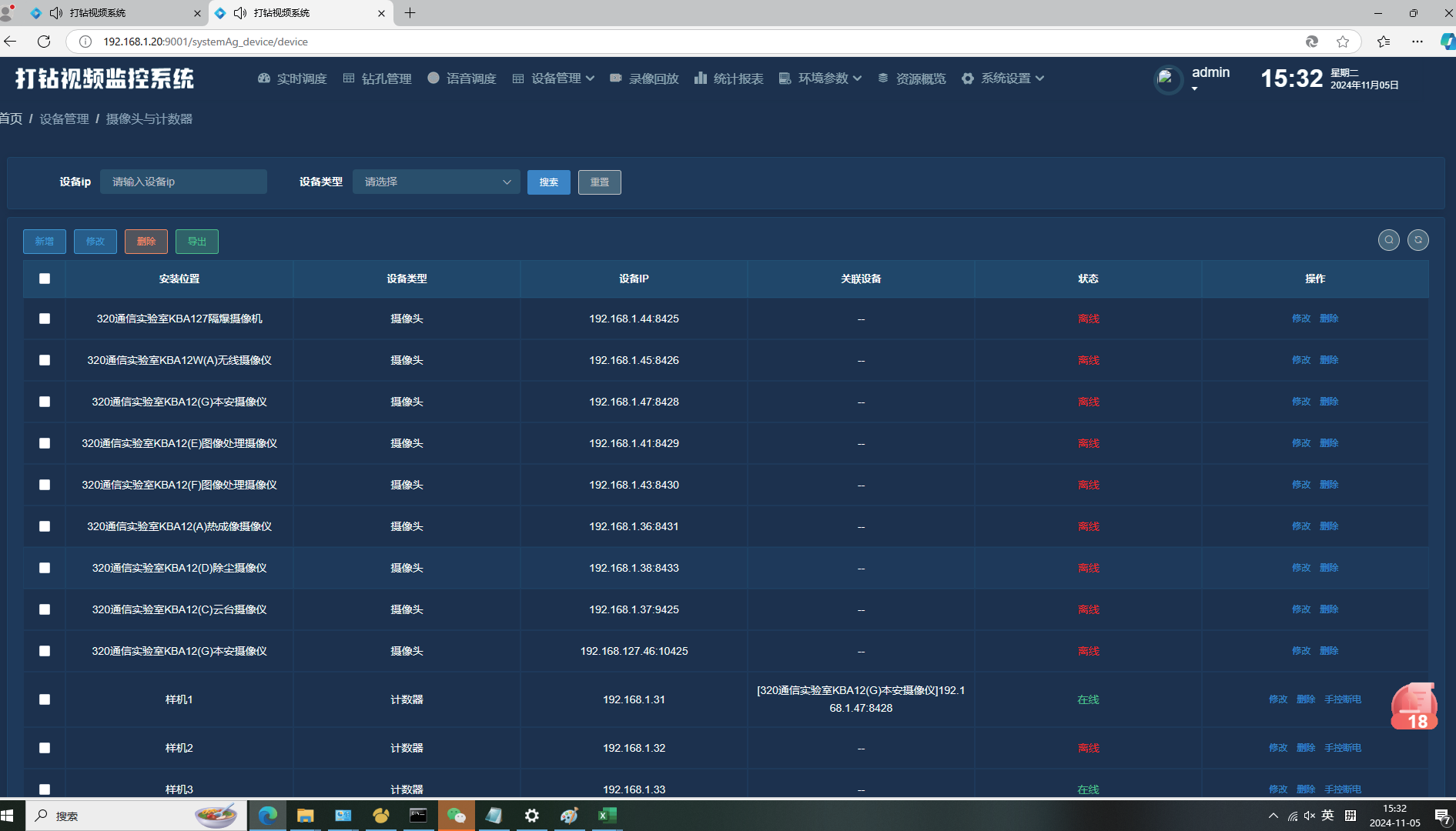Open the 设备类型 dropdown
The image size is (1456, 831).
(x=436, y=182)
